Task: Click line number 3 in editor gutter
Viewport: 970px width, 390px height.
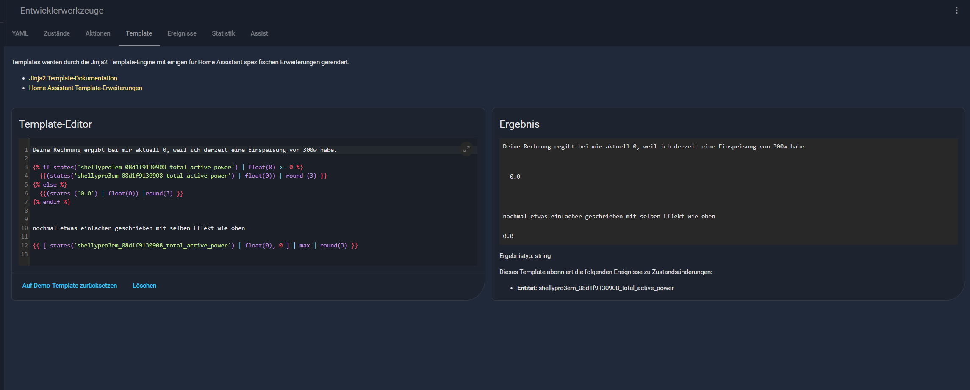Action: click(x=26, y=168)
